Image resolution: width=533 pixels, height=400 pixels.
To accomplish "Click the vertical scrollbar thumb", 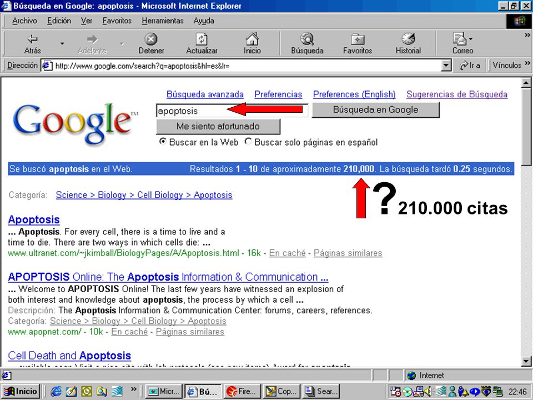I will 526,128.
